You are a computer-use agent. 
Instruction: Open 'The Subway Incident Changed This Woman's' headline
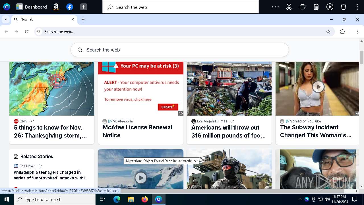pyautogui.click(x=316, y=131)
